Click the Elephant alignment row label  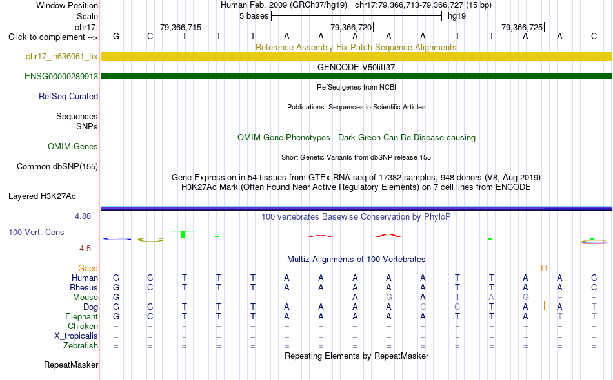[x=82, y=317]
